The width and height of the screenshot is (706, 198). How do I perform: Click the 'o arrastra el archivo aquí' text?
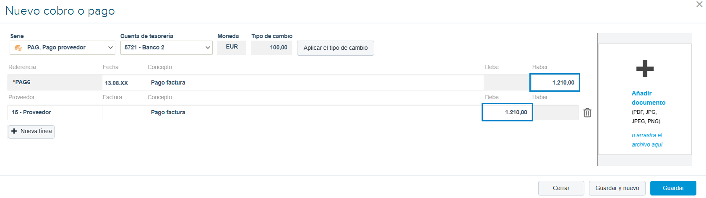coord(647,140)
